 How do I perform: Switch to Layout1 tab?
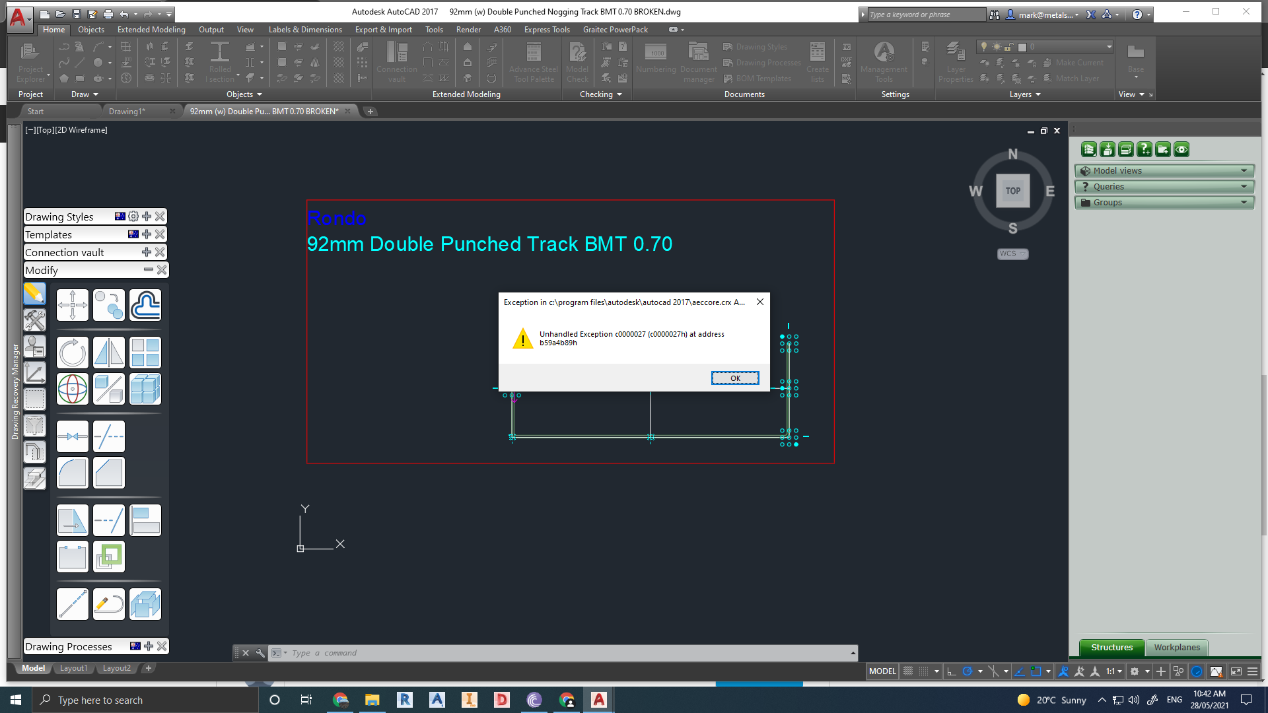pyautogui.click(x=73, y=668)
